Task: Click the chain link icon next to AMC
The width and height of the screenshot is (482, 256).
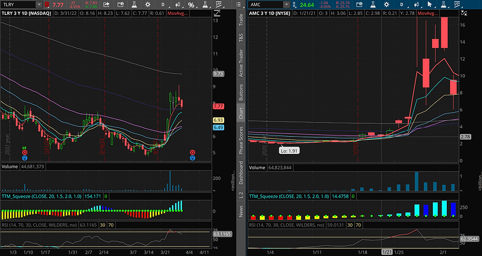Action: 294,5
